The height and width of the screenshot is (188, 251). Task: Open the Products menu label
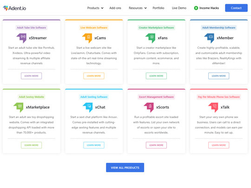click(93, 8)
